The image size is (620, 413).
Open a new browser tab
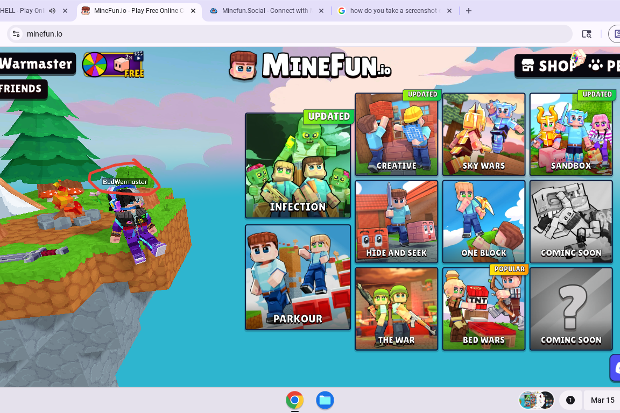pyautogui.click(x=468, y=11)
